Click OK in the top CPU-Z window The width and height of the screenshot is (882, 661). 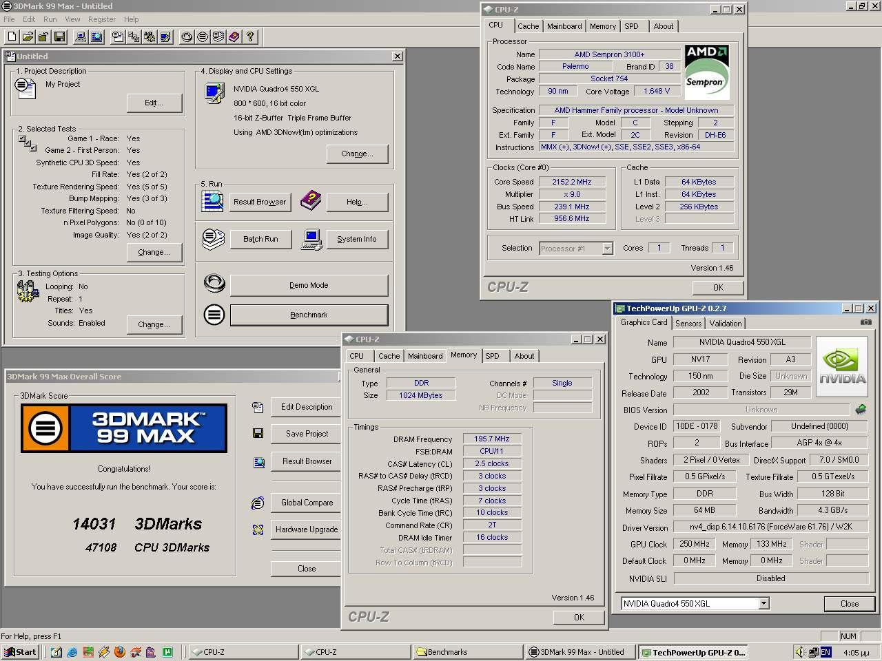[x=718, y=287]
